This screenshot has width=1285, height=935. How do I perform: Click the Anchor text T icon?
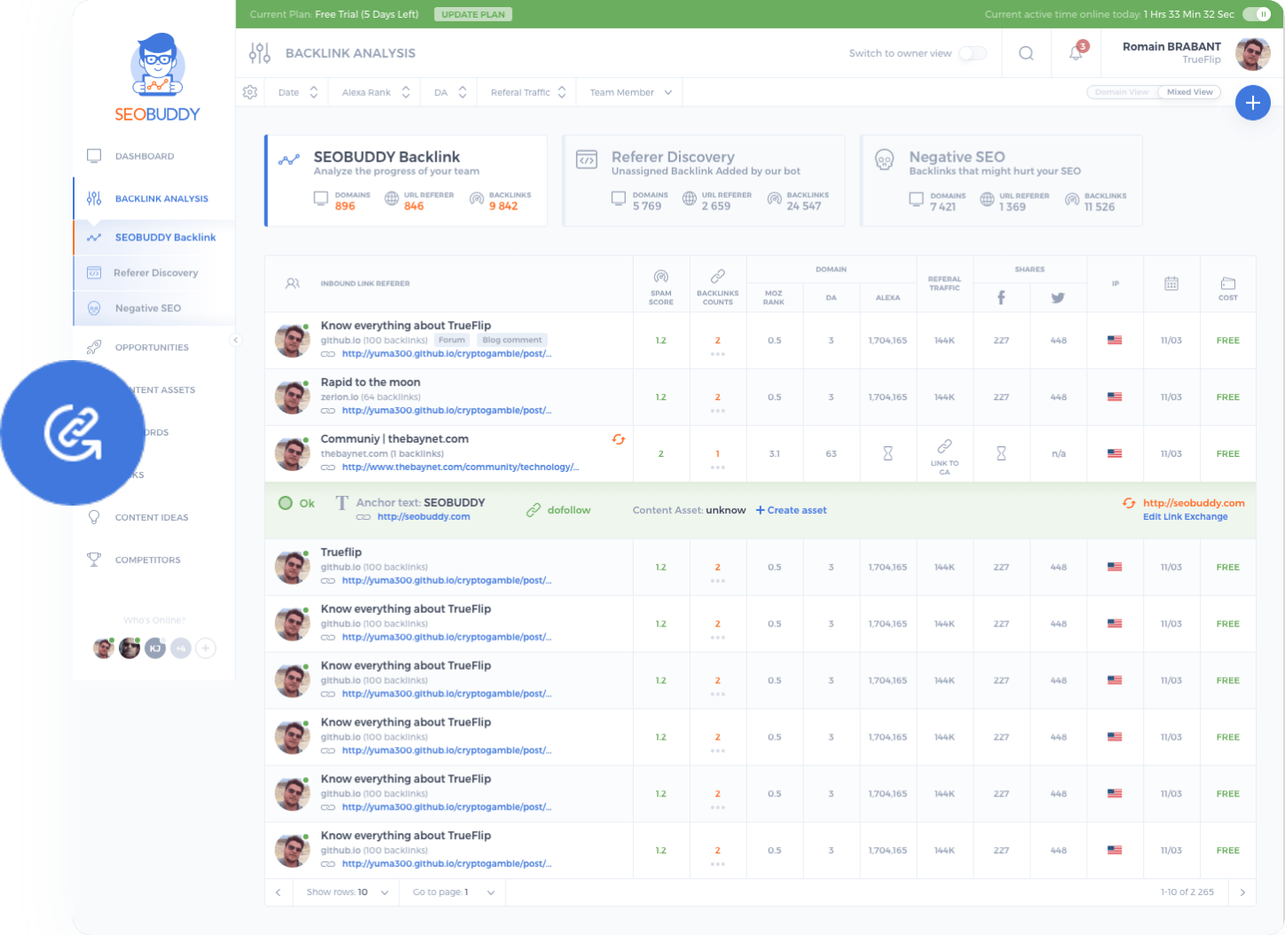tap(342, 503)
